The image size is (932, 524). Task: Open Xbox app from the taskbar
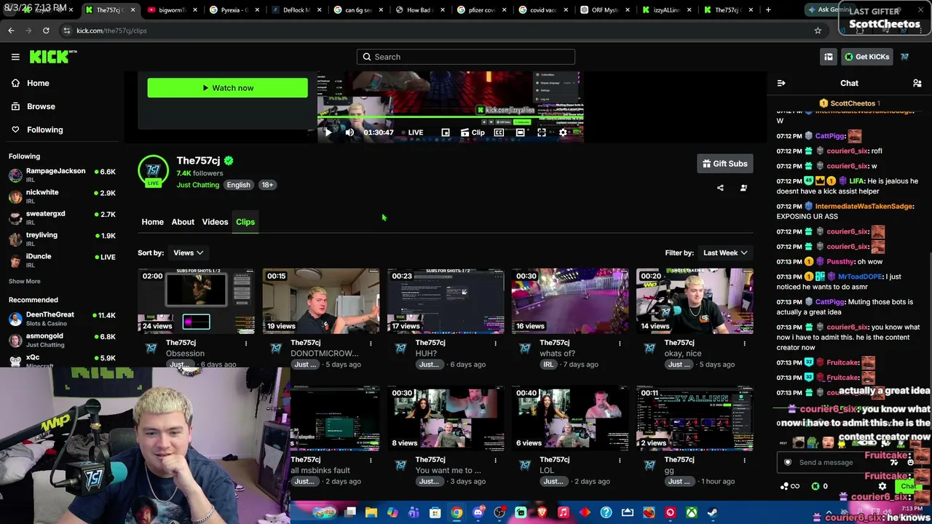[691, 512]
